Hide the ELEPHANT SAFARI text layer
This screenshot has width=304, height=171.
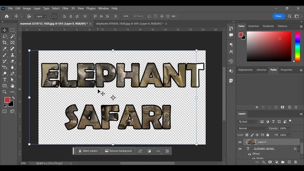(x=240, y=149)
